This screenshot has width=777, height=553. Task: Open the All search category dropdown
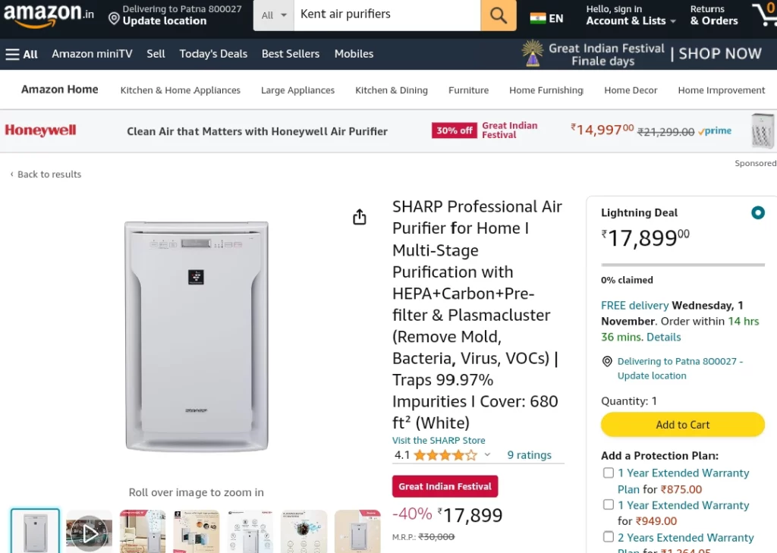coord(274,15)
